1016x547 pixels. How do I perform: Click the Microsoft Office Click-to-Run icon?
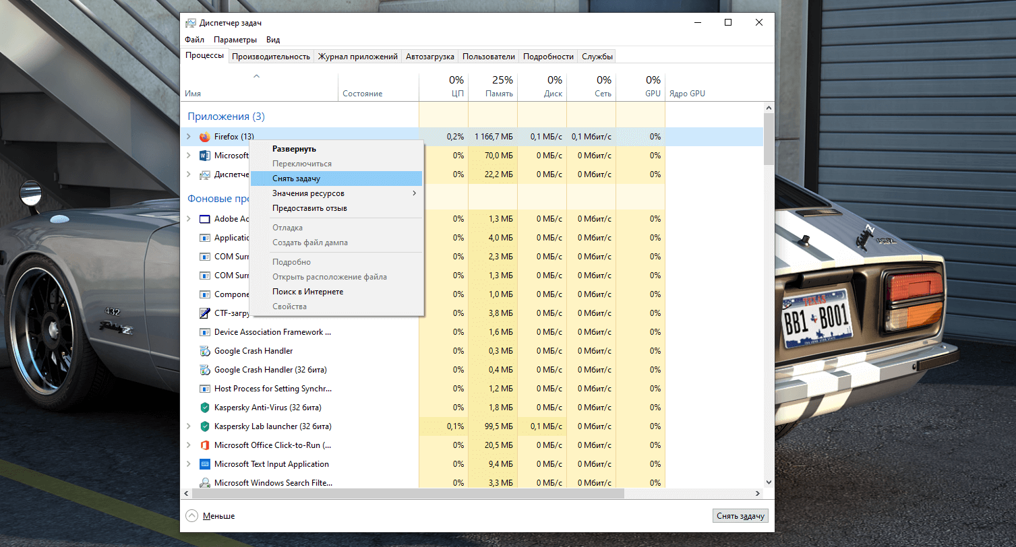[205, 445]
